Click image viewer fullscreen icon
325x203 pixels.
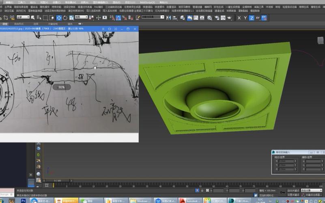116,29
